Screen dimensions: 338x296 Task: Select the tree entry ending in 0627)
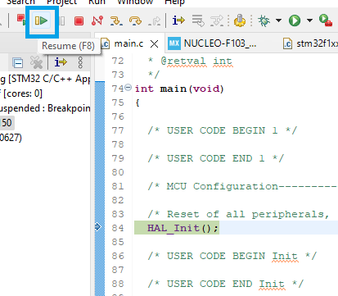point(11,138)
